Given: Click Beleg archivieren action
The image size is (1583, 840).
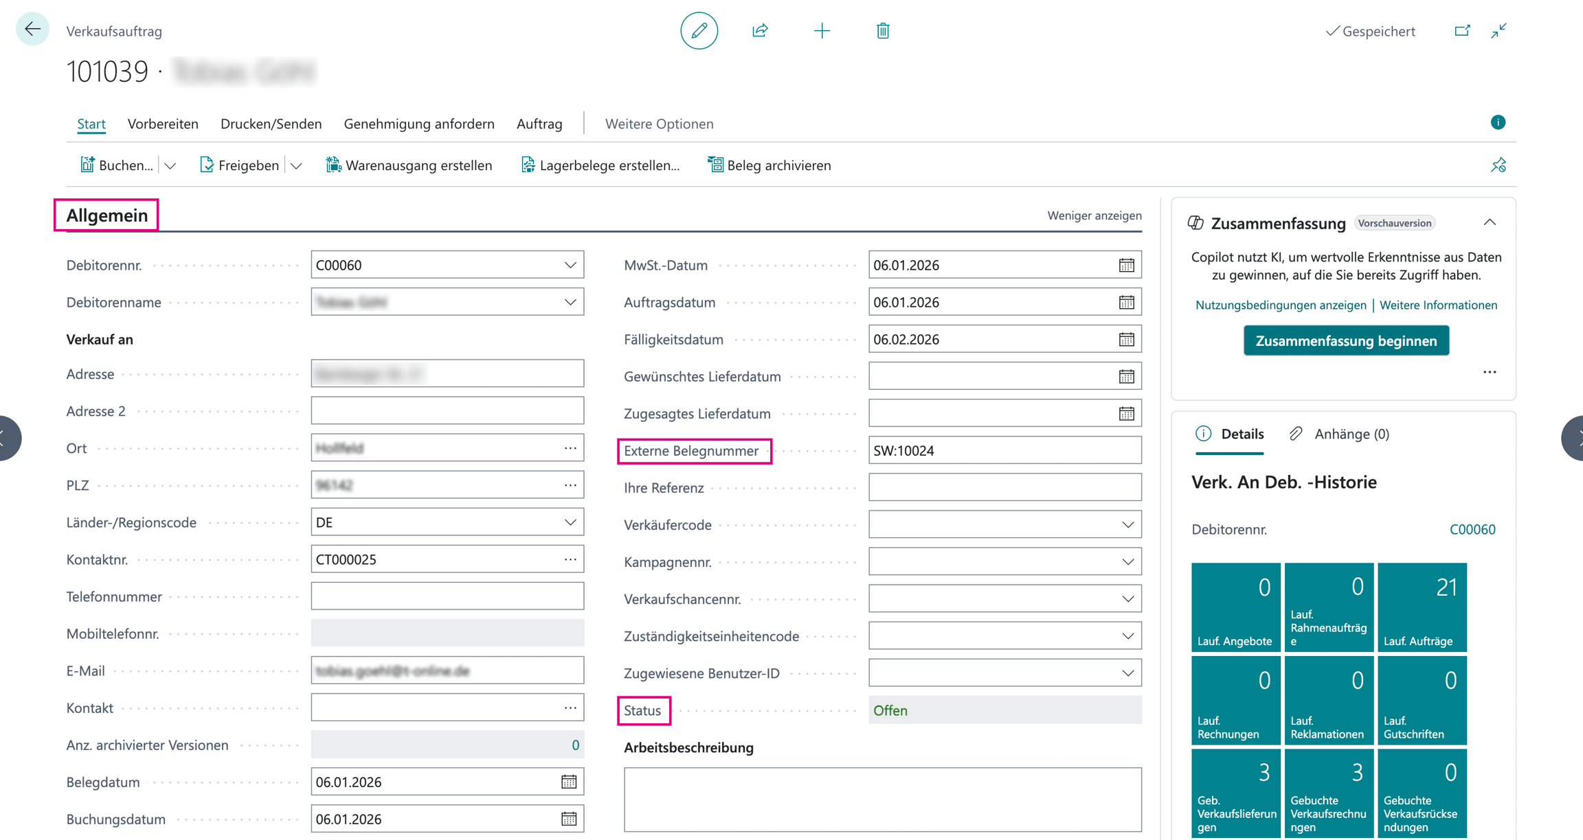Looking at the screenshot, I should click(770, 165).
